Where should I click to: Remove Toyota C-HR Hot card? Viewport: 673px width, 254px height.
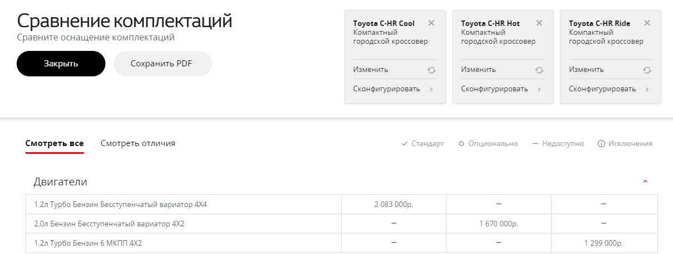[x=539, y=23]
